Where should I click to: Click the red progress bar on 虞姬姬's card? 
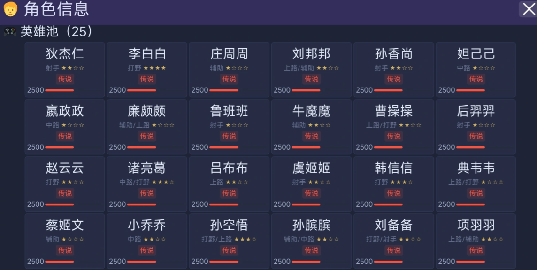point(306,204)
